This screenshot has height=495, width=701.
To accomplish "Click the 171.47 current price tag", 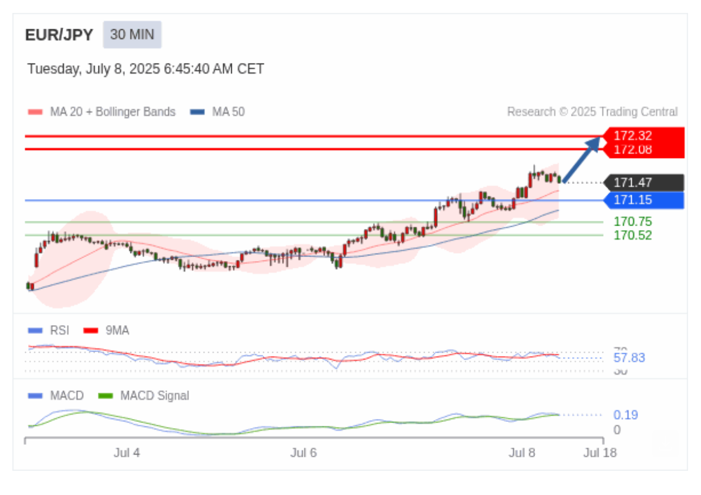I will pyautogui.click(x=644, y=182).
